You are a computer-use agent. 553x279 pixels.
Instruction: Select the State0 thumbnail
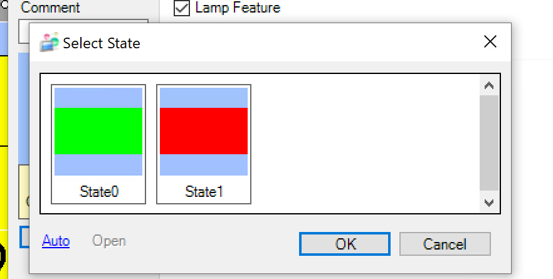point(98,144)
